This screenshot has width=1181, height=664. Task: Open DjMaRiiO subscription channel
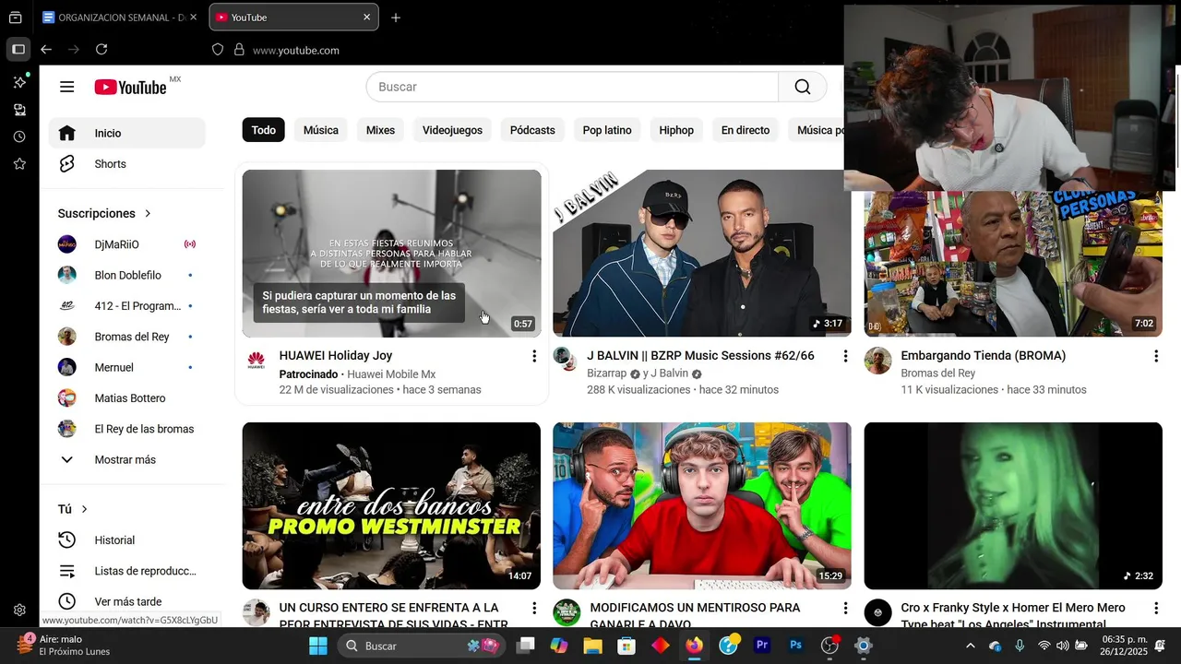(127, 244)
